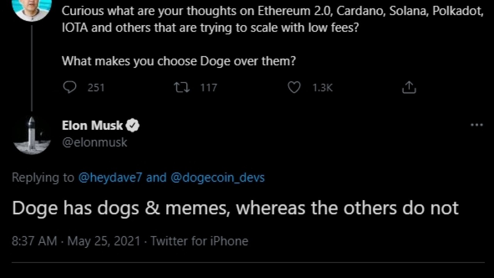Screen dimensions: 494x278
Task: Open the Elon Musk display name link
Action: (x=93, y=125)
